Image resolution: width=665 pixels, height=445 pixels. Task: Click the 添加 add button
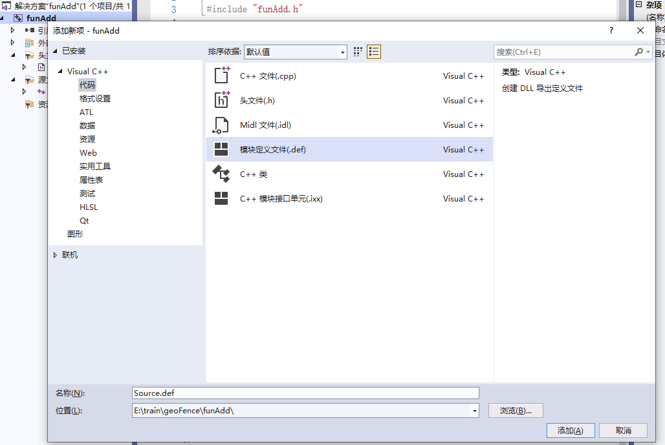570,430
